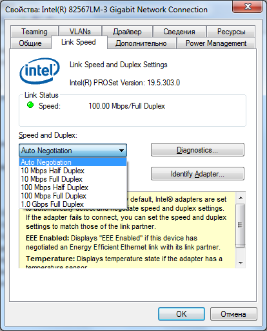Collapse the Speed and Duplex combo box
The height and width of the screenshot is (331, 267).
[73, 150]
